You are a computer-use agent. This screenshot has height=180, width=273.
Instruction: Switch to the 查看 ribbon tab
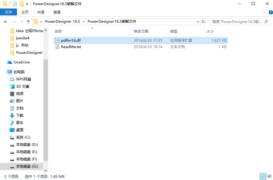pos(57,12)
